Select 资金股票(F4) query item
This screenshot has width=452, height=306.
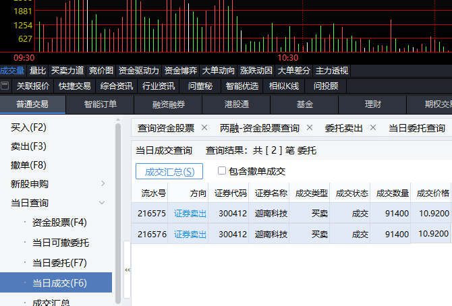click(59, 222)
